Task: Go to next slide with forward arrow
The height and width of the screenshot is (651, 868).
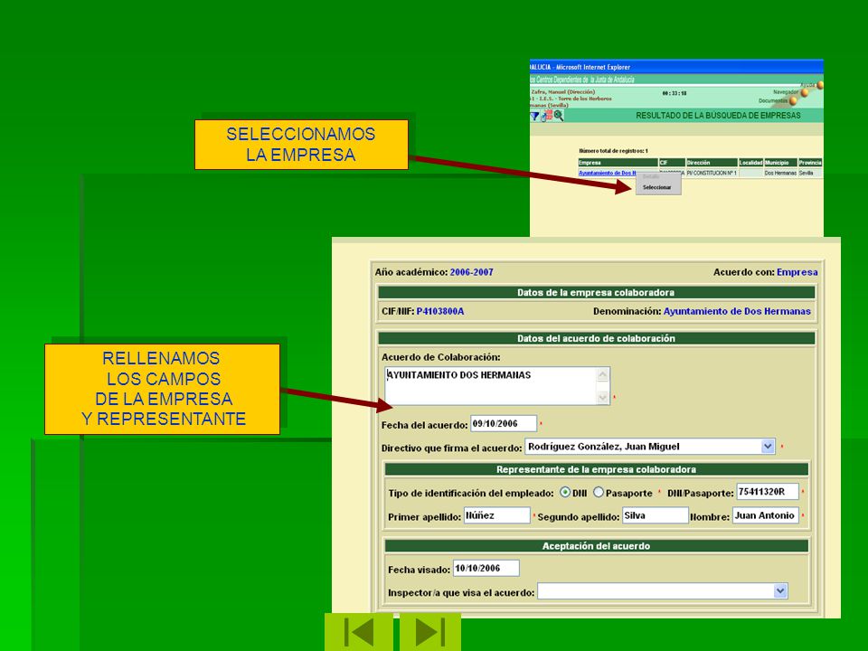Action: [430, 632]
